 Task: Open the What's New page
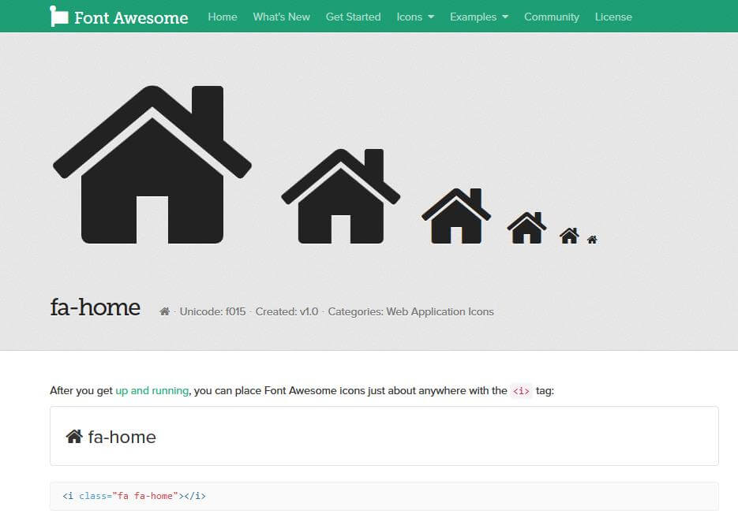[281, 17]
